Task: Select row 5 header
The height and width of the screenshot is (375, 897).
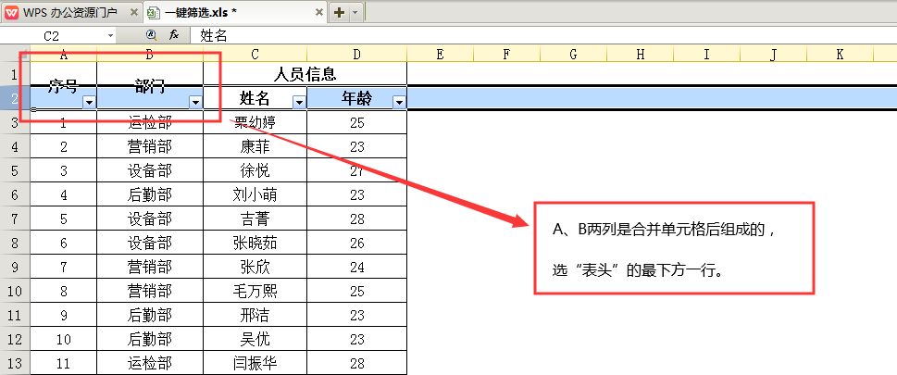Action: (x=15, y=170)
